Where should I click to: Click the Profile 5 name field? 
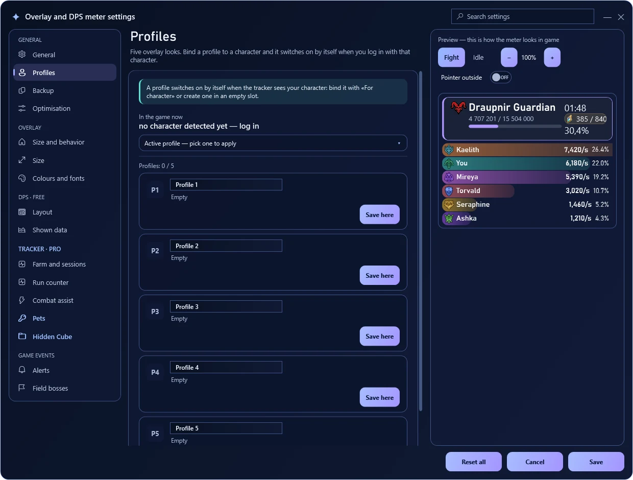tap(226, 428)
